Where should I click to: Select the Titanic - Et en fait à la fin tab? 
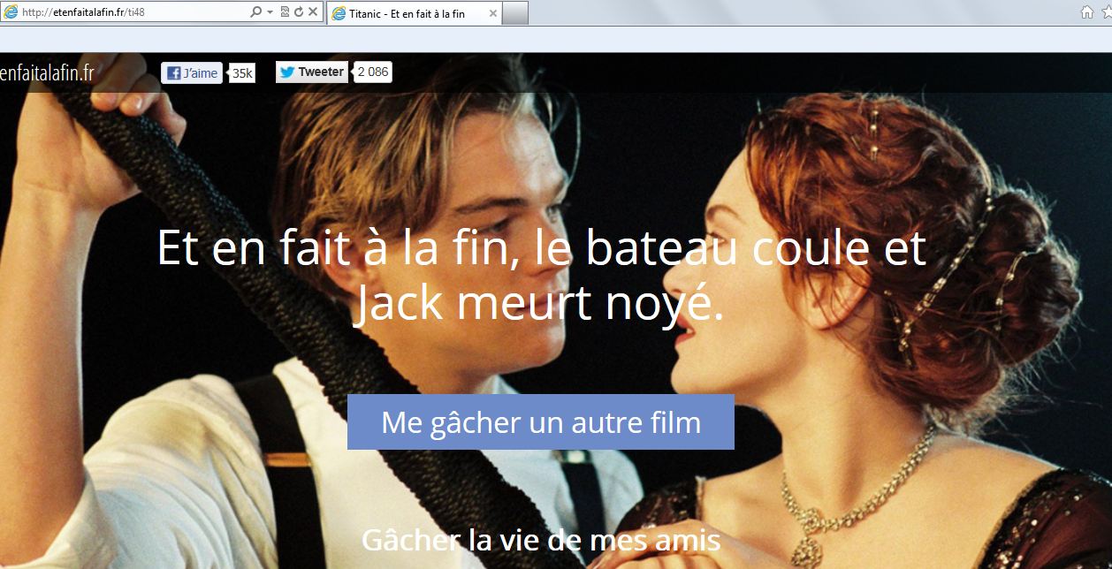tap(407, 14)
